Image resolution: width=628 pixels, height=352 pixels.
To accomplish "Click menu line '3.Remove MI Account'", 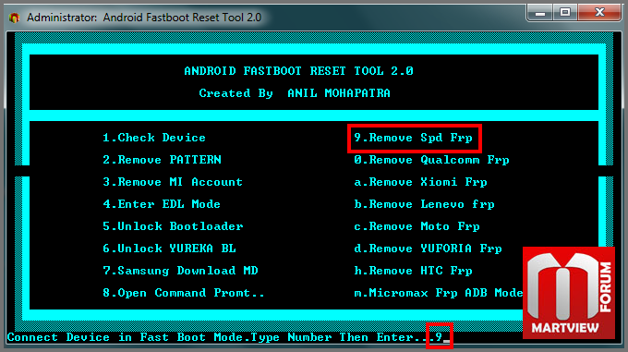I will tap(173, 182).
